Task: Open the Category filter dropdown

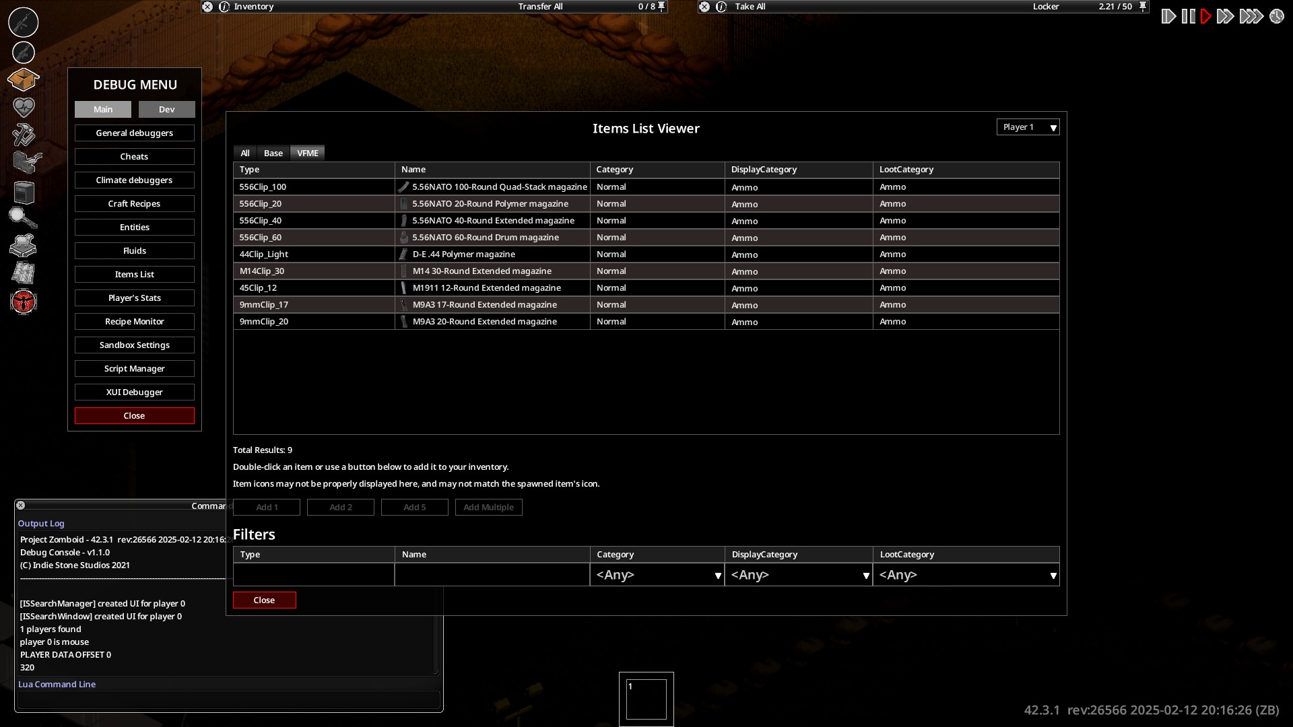Action: pos(657,575)
